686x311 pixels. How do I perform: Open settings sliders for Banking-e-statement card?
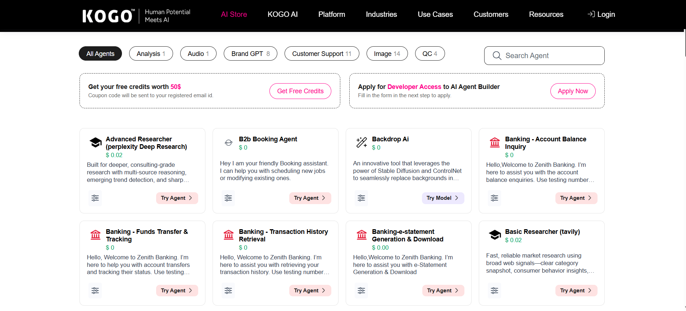(x=361, y=291)
